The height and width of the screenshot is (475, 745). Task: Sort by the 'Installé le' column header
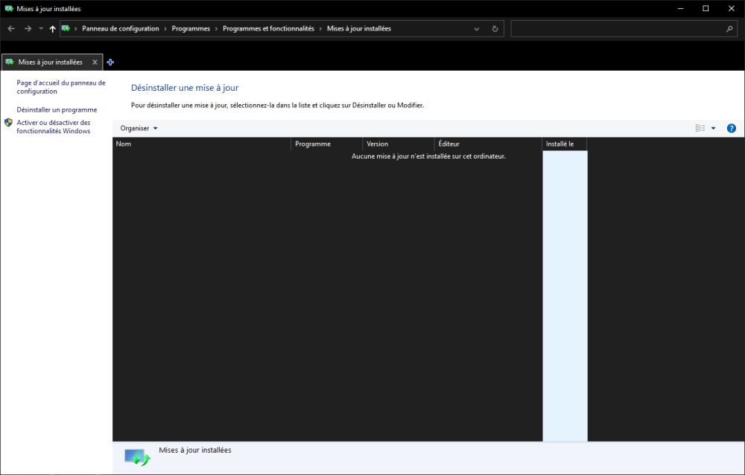point(565,144)
